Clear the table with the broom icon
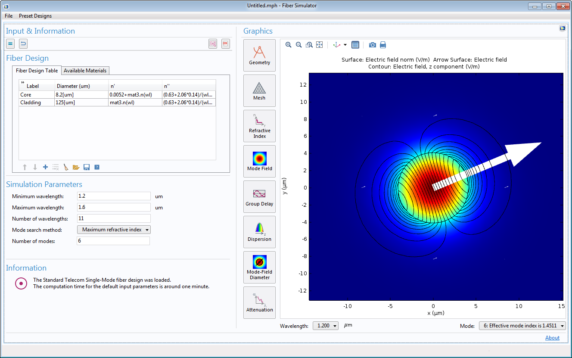 click(66, 167)
